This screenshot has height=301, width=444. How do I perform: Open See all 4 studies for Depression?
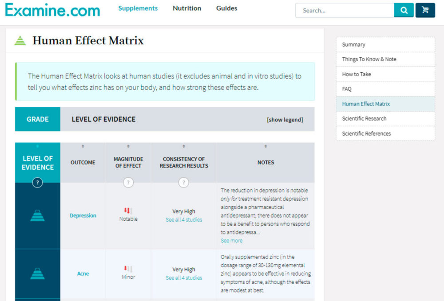184,219
